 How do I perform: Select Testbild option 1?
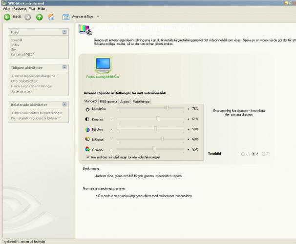tap(243, 154)
